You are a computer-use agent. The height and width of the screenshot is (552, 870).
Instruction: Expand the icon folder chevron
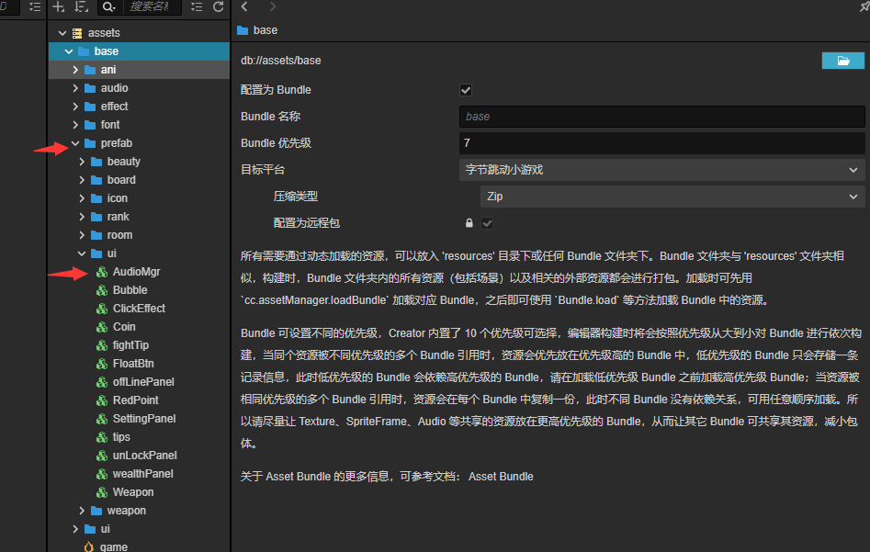82,198
